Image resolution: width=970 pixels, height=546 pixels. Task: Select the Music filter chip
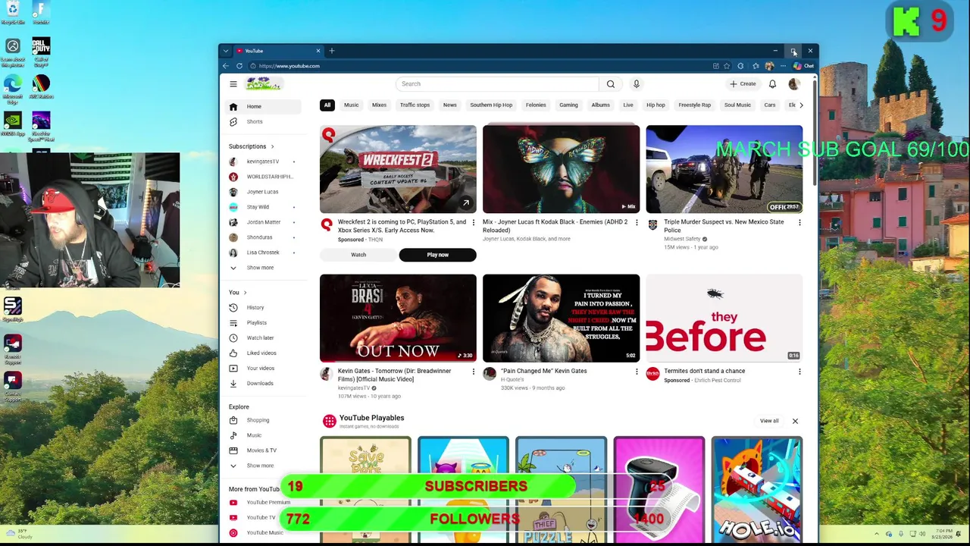coord(352,105)
